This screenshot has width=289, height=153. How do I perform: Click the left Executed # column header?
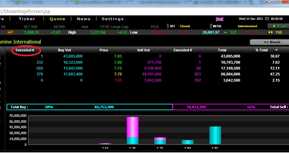coord(25,50)
